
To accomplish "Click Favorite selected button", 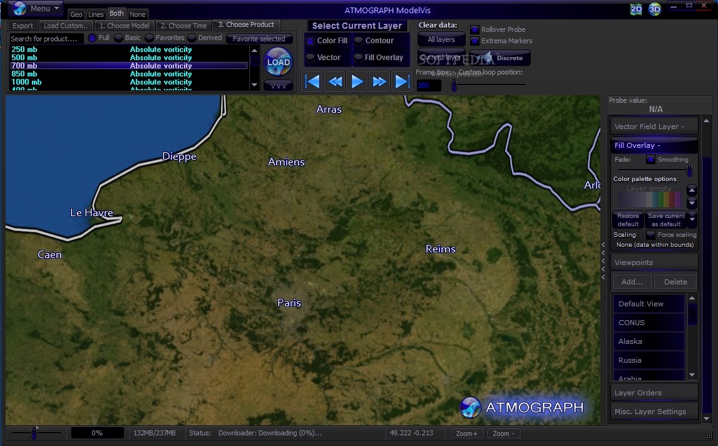I will 259,38.
